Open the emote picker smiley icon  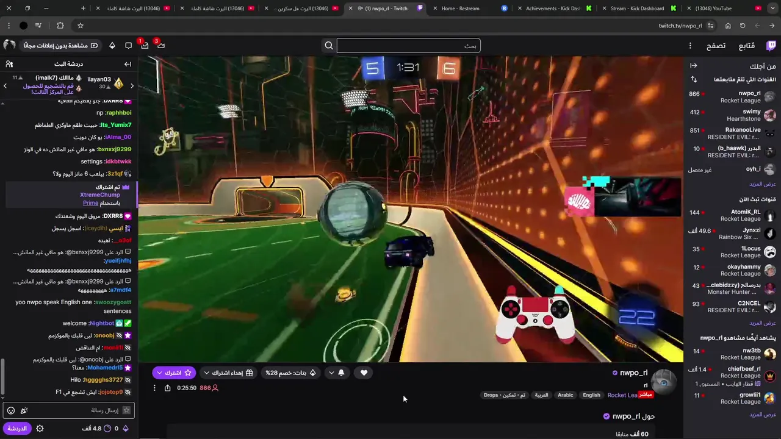click(x=11, y=410)
